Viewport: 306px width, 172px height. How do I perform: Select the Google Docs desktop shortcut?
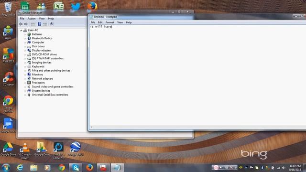coord(8,125)
